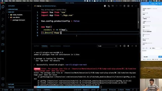This screenshot has height=91, width=162.
Task: Click the UTF-8 encoding in status bar
Action: (93, 90)
